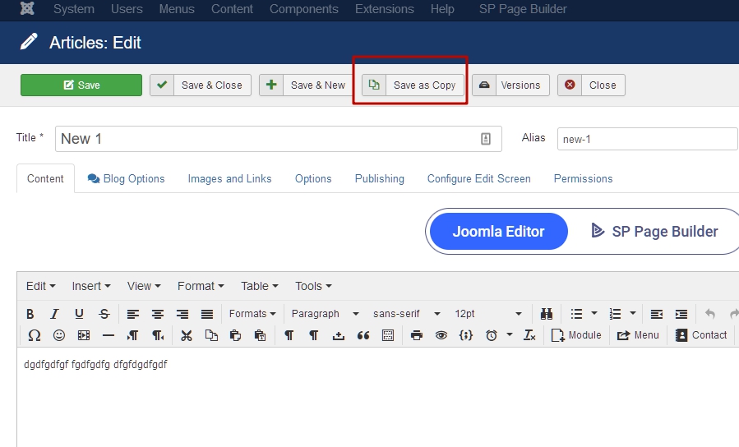This screenshot has width=739, height=447.
Task: Open the 12pt font size dropdown
Action: tap(487, 314)
